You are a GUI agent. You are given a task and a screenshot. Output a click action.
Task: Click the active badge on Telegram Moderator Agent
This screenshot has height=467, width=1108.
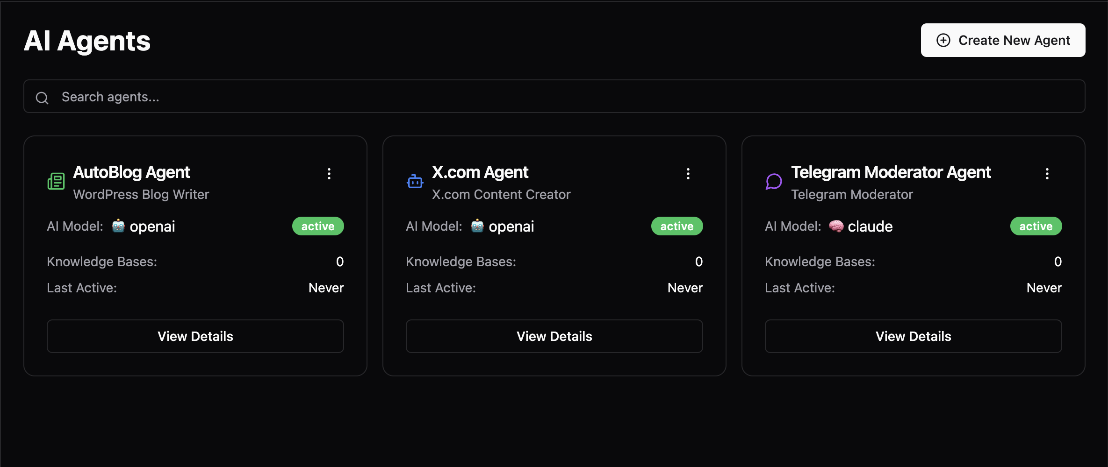[x=1036, y=226]
